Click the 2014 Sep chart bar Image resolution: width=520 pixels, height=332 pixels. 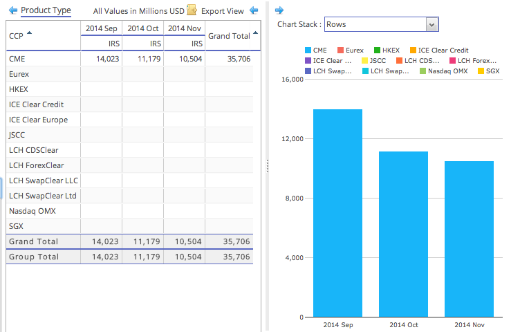click(x=337, y=213)
